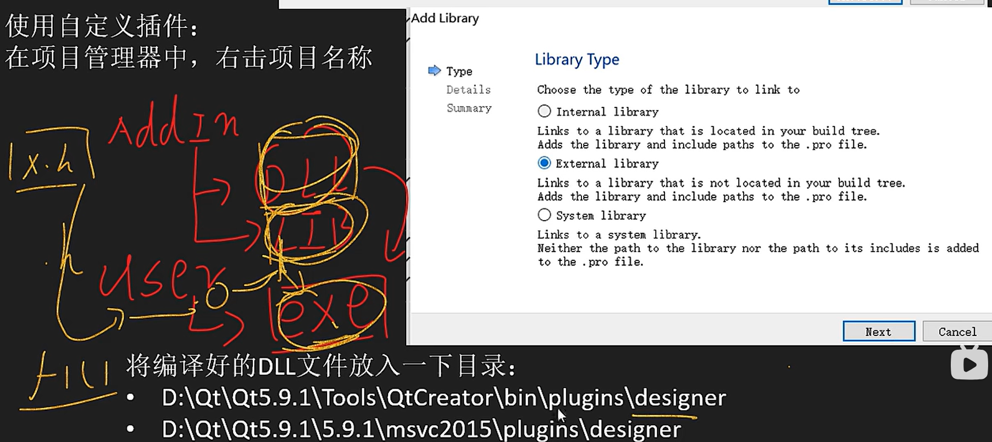The image size is (992, 442).
Task: Open the Details wizard step
Action: [468, 89]
